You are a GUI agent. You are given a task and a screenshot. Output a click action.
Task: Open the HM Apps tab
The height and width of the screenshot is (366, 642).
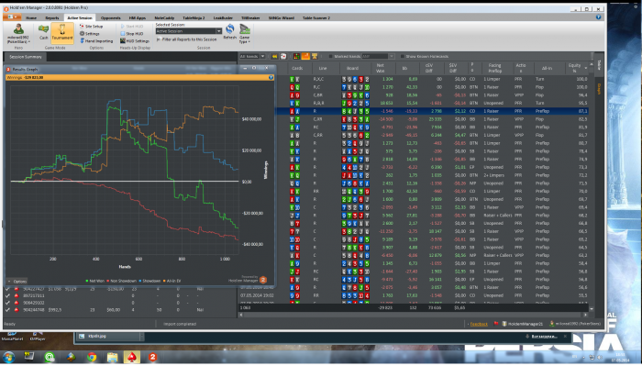point(138,18)
